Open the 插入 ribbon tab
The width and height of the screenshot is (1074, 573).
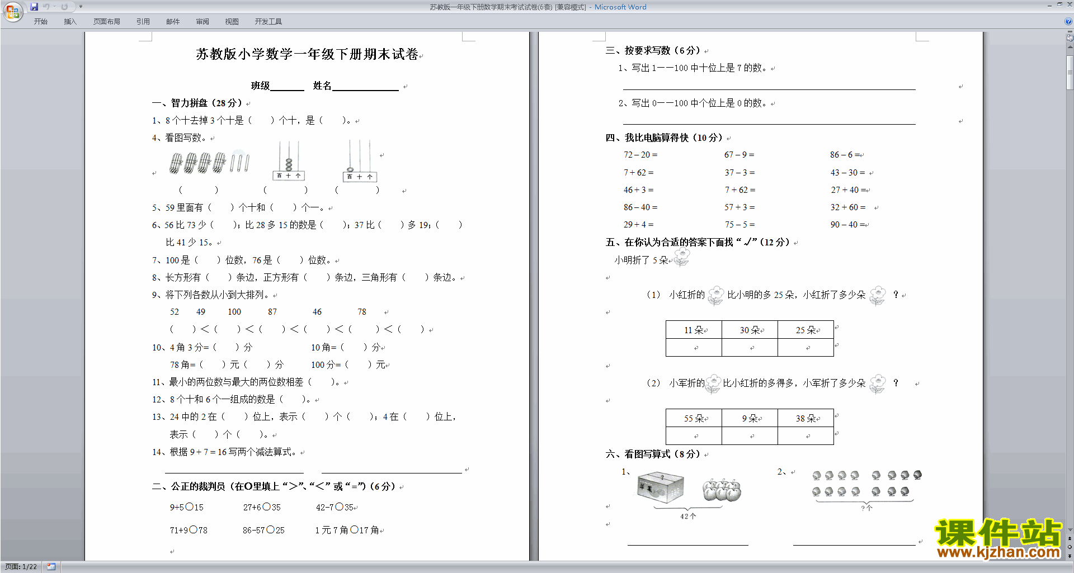[x=70, y=22]
